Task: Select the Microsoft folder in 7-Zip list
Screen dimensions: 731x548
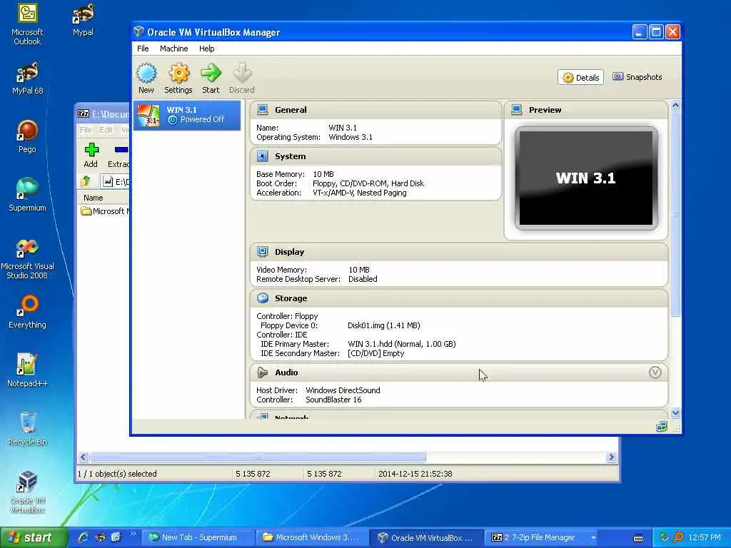Action: coord(106,211)
